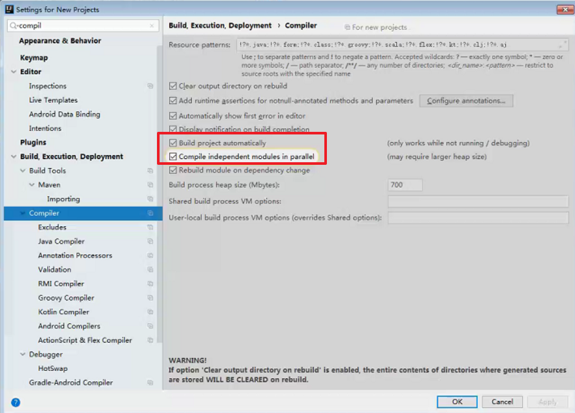Collapse the Editor tree node
575x413 pixels.
click(14, 72)
